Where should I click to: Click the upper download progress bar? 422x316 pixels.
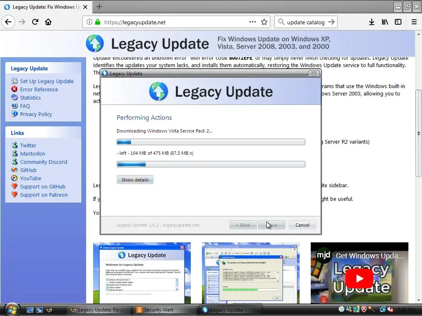click(x=211, y=142)
